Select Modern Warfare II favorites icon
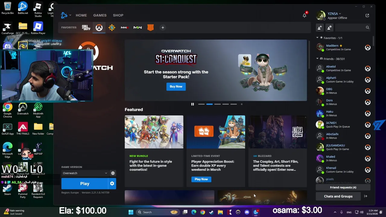The height and width of the screenshot is (217, 386). click(138, 27)
